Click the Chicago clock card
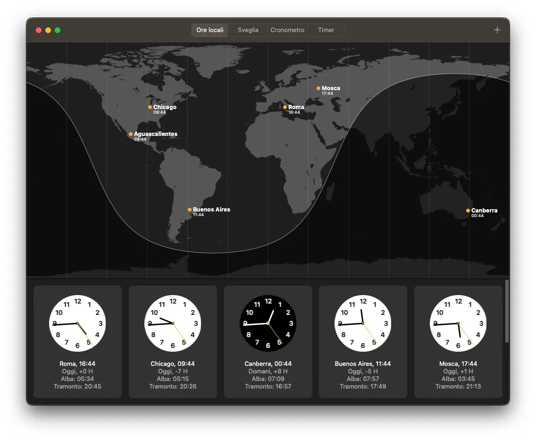Image resolution: width=536 pixels, height=440 pixels. [173, 342]
